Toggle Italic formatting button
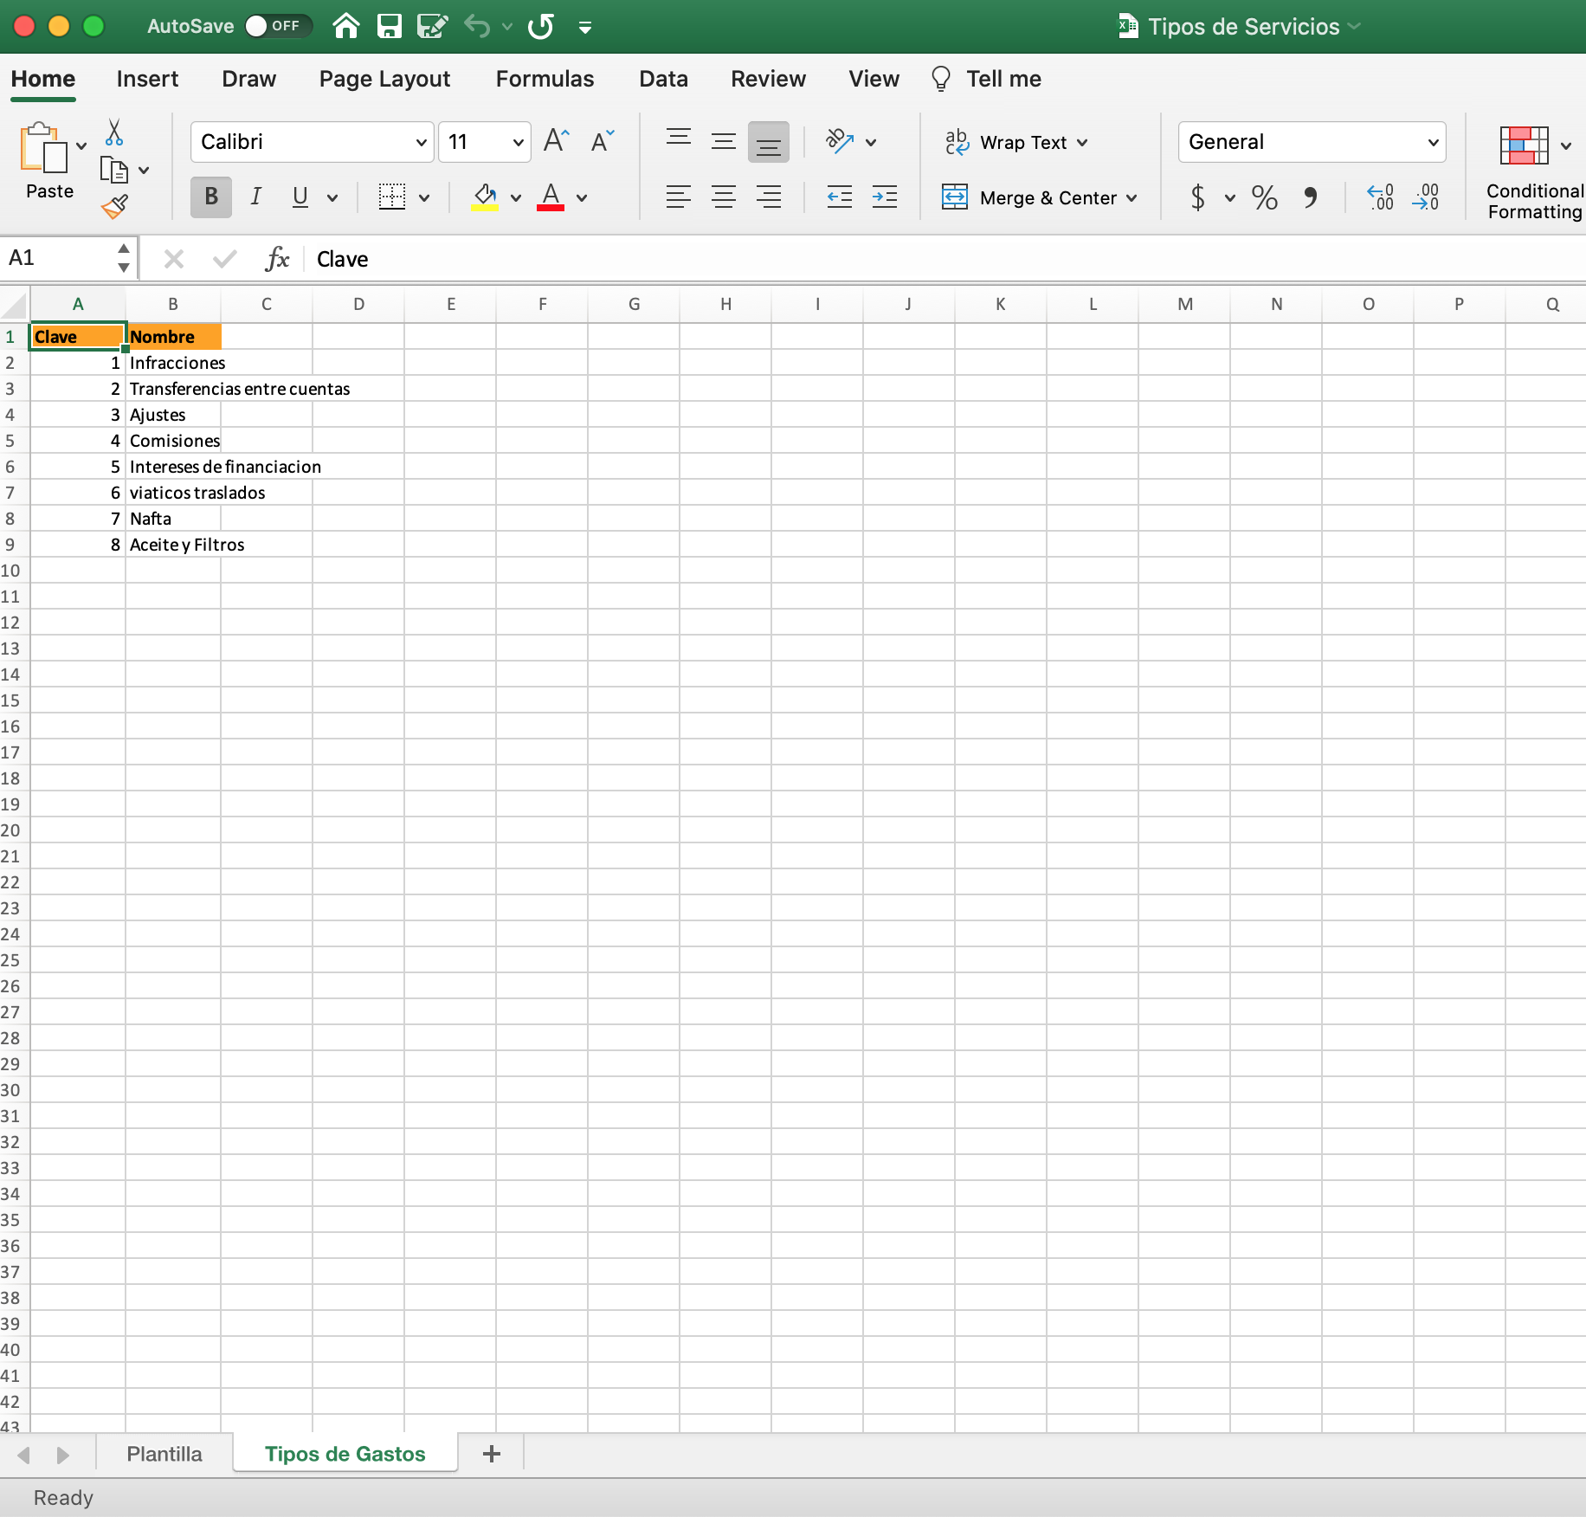 (255, 197)
